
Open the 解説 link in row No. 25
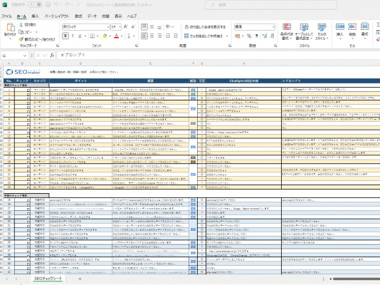(193, 200)
